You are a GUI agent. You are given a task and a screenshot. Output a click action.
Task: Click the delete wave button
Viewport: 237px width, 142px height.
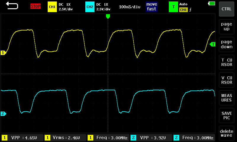click(x=227, y=133)
